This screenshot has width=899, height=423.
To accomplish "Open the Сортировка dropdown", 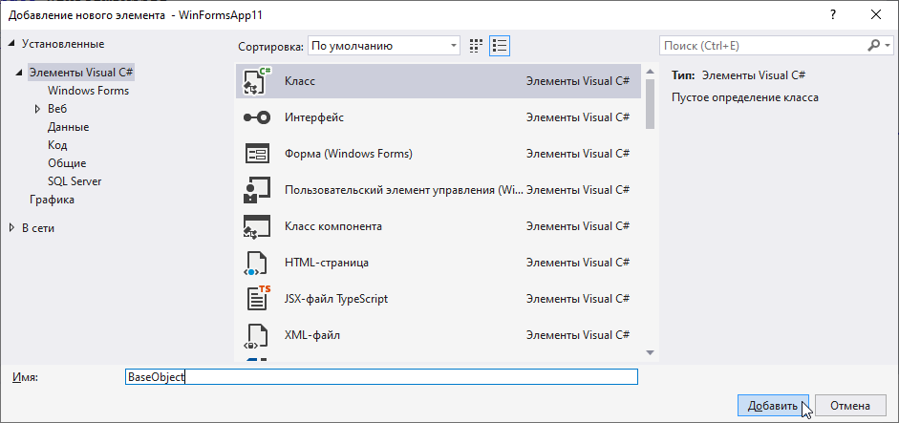I will (x=384, y=46).
